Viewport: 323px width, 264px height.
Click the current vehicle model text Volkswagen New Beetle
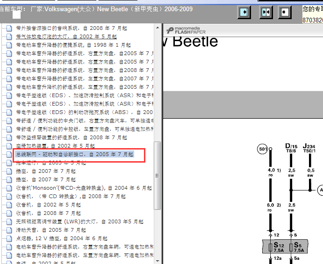111,9
